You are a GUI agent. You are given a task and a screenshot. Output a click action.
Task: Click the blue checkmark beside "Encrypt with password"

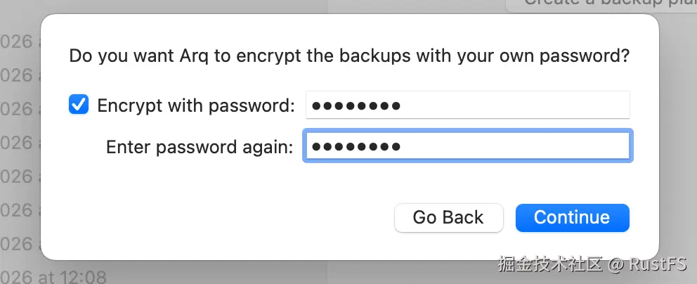click(x=79, y=105)
